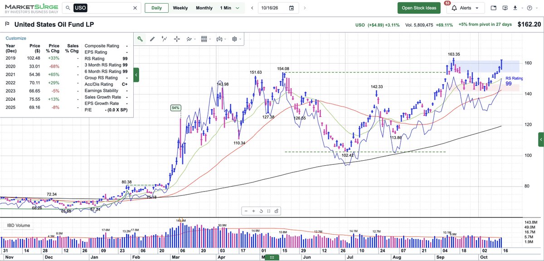The image size is (544, 261).
Task: Select the 1 Min interval tab
Action: click(x=226, y=8)
